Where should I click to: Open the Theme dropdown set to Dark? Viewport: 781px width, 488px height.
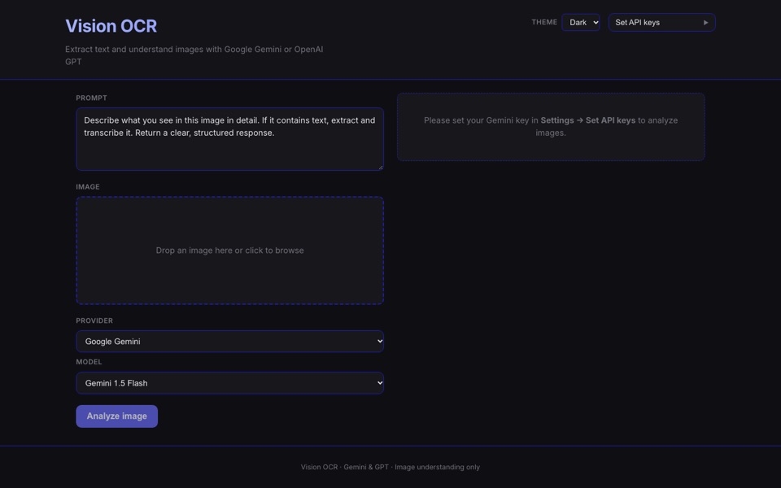[580, 23]
